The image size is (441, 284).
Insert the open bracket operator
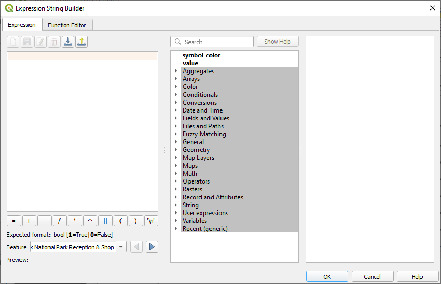tap(121, 221)
